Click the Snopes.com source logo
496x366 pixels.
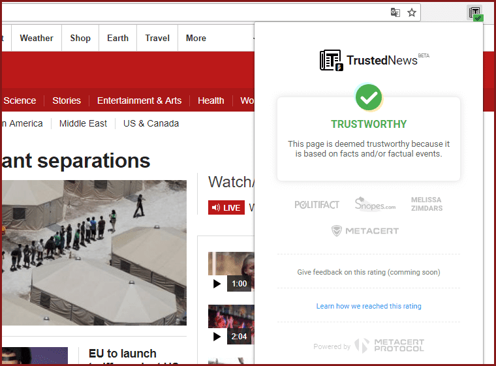375,204
